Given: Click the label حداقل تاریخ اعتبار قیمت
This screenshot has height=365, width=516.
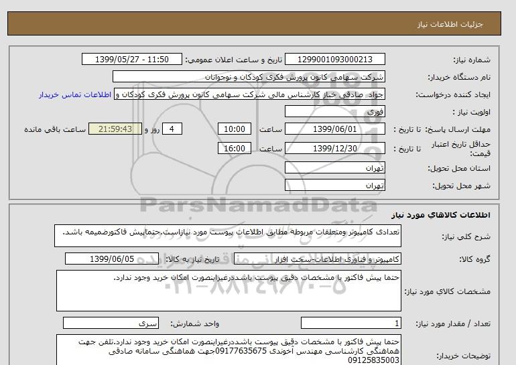Looking at the screenshot, I should 461,149.
